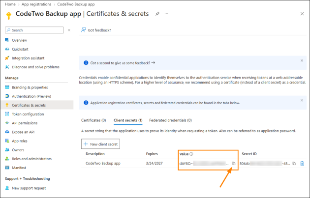Image resolution: width=310 pixels, height=198 pixels.
Task: Click the menu Search field
Action: click(34, 30)
